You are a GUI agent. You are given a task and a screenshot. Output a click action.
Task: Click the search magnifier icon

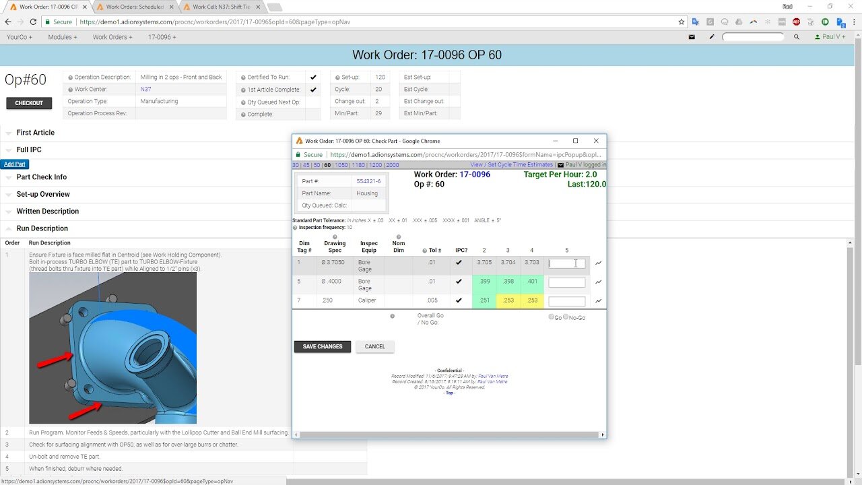point(796,37)
